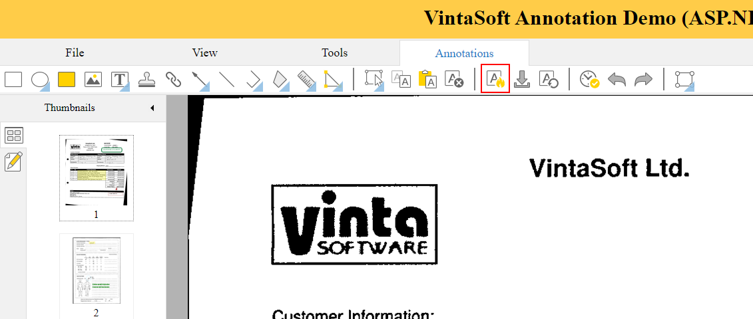Redo the annotation change

point(643,79)
